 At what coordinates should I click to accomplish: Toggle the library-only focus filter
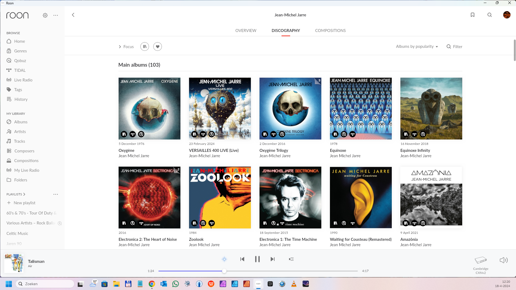(x=145, y=46)
